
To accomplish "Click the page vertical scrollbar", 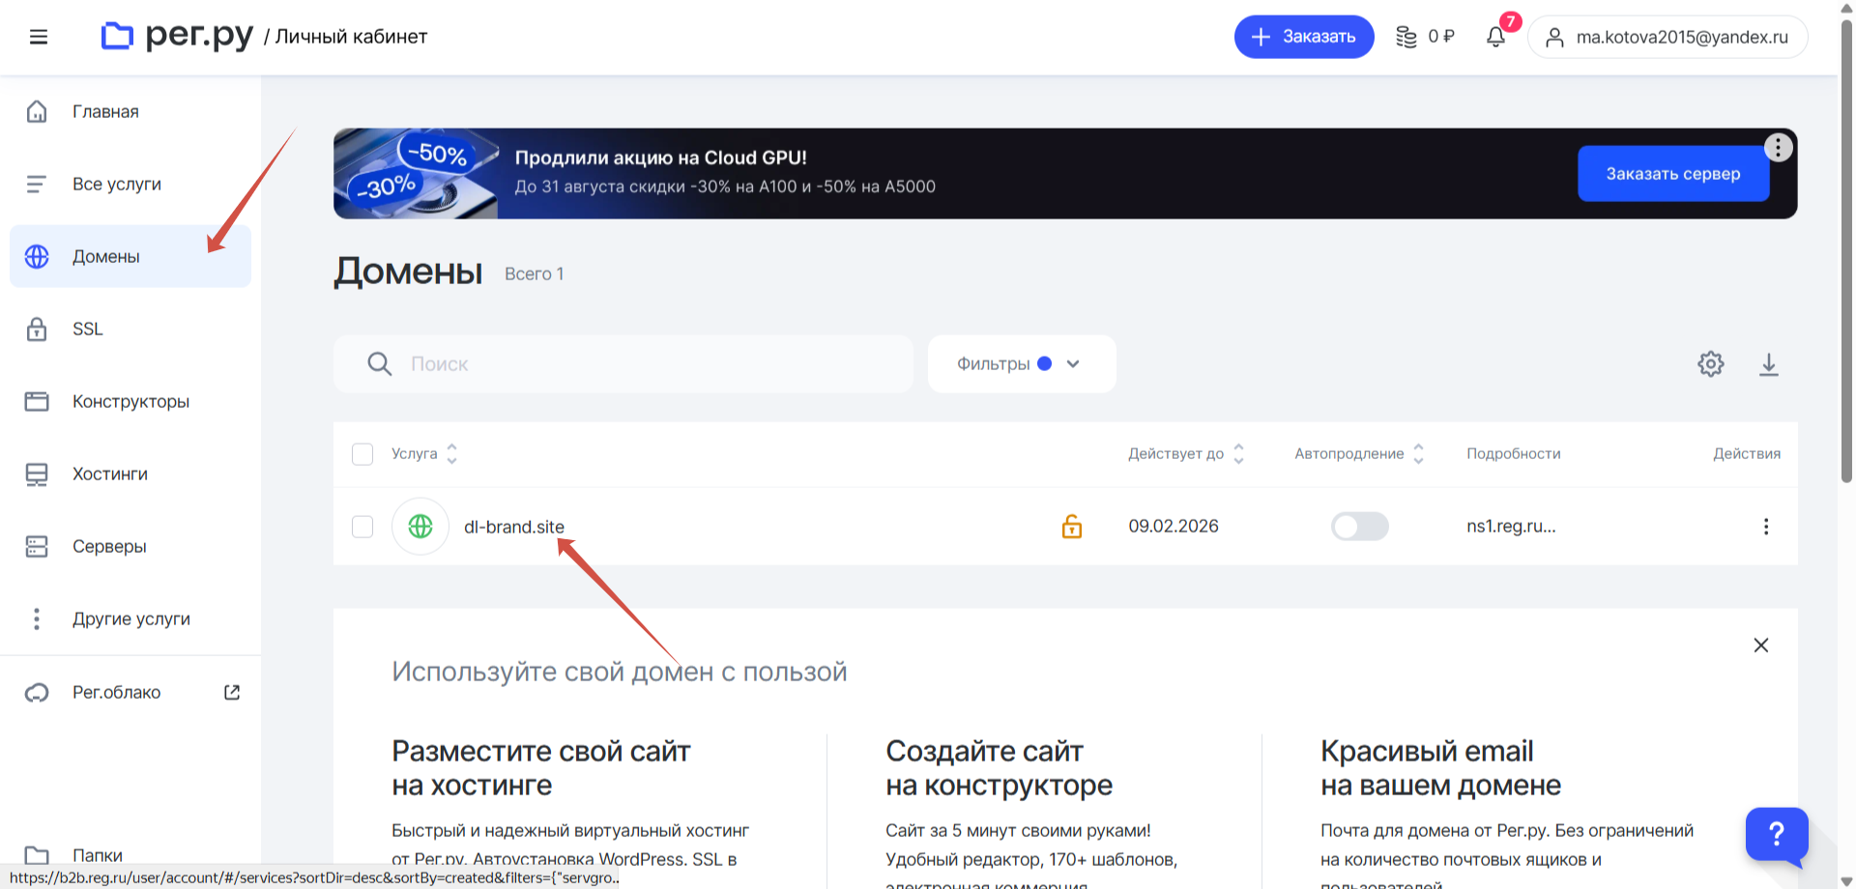I will [1847, 251].
